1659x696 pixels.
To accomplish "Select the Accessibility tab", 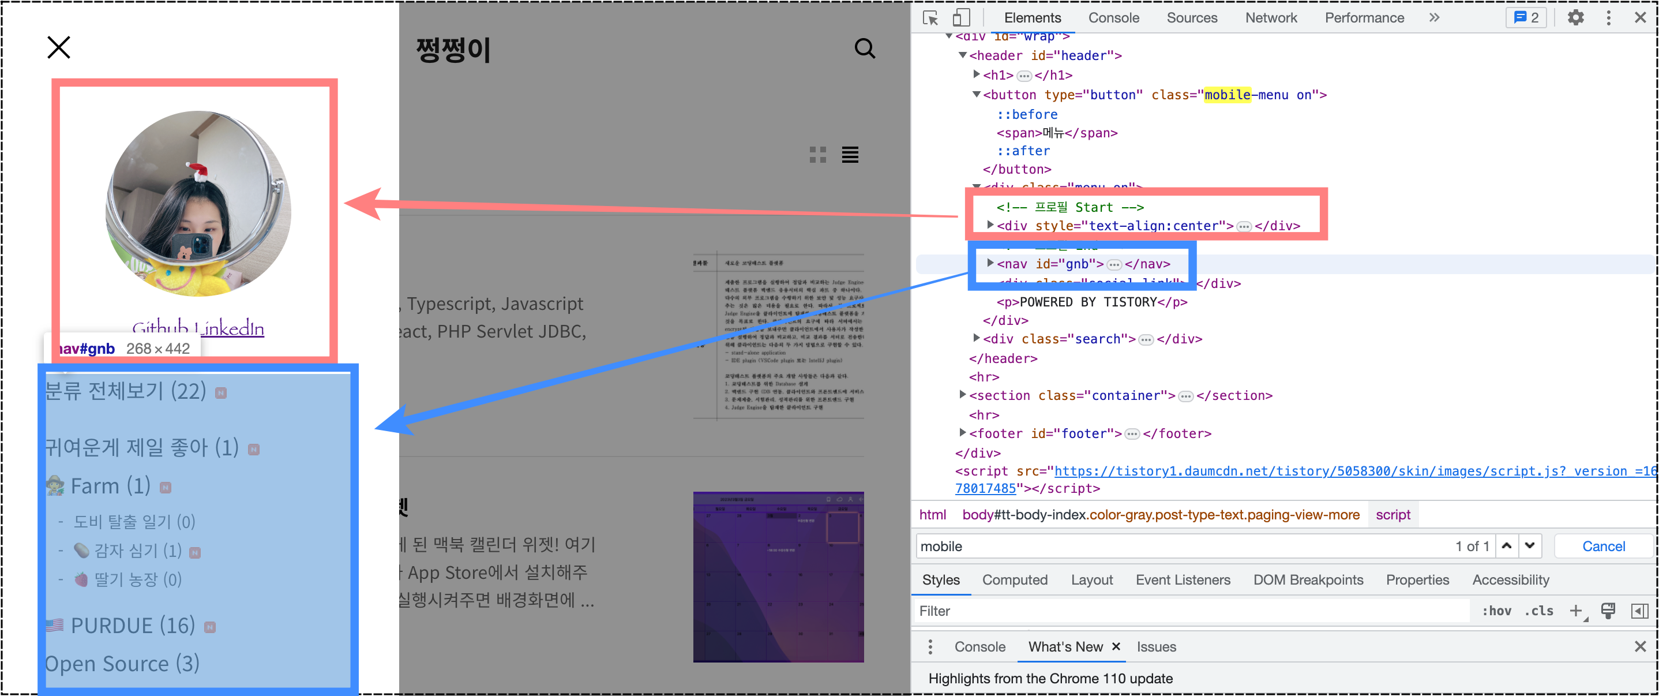I will [x=1510, y=579].
